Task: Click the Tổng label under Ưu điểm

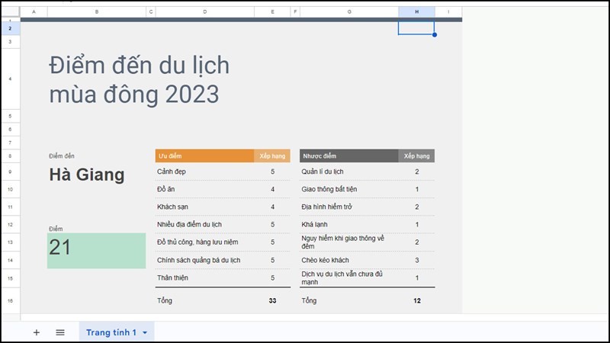Action: [165, 300]
